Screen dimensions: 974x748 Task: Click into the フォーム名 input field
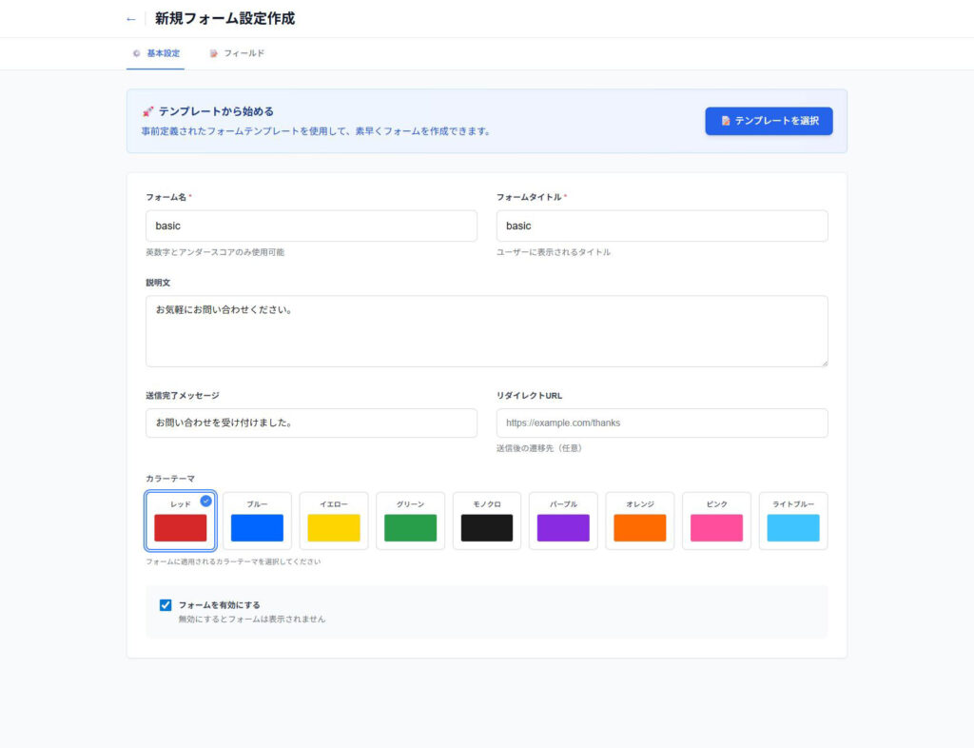pyautogui.click(x=311, y=226)
